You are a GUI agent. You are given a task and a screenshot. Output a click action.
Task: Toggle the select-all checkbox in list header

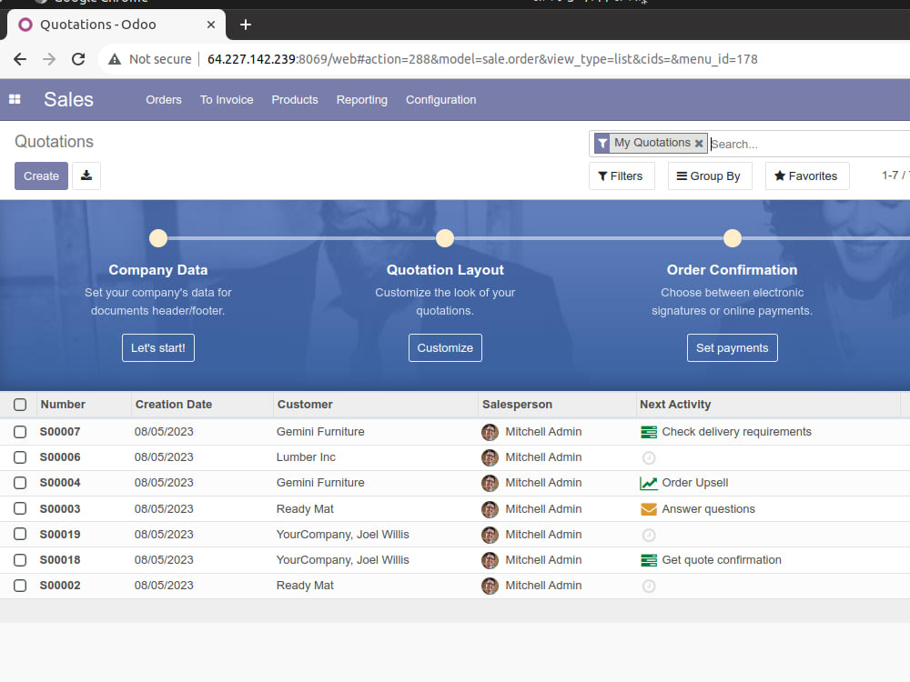point(19,405)
